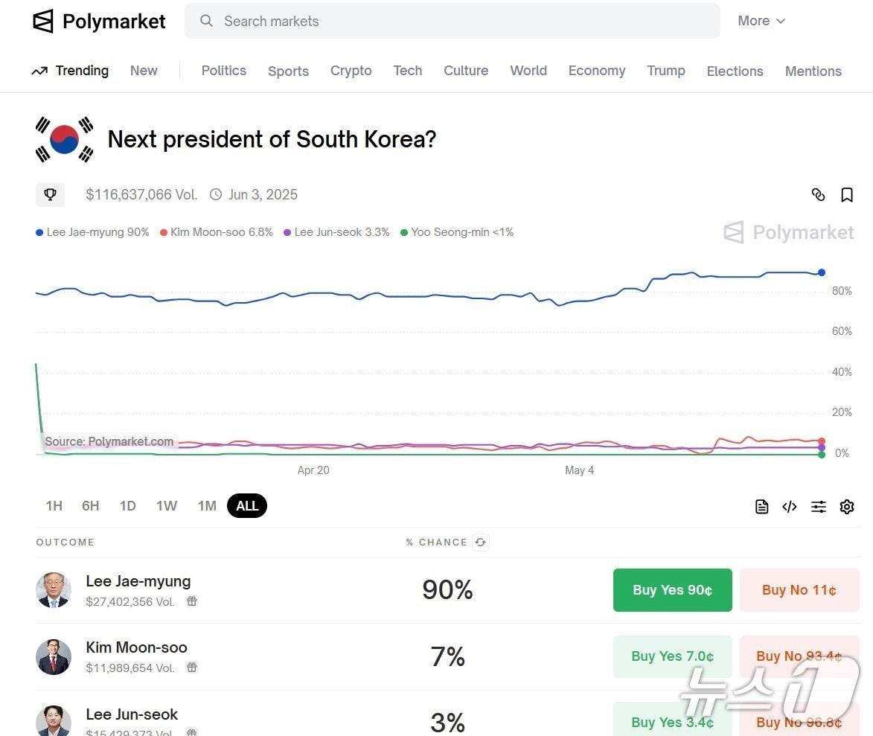Image resolution: width=873 pixels, height=736 pixels.
Task: Open the Politics category tab
Action: 223,71
